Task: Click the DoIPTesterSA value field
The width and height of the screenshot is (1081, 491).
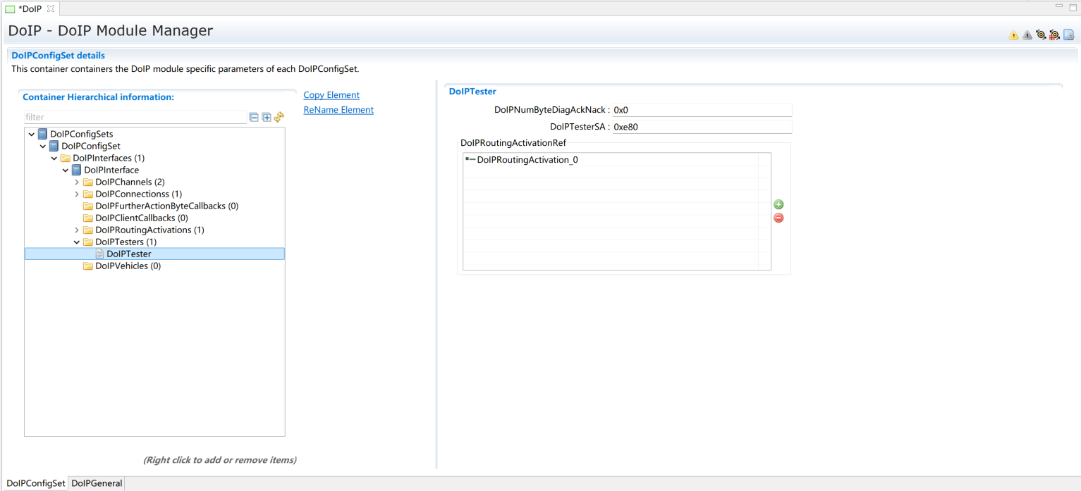Action: tap(702, 128)
